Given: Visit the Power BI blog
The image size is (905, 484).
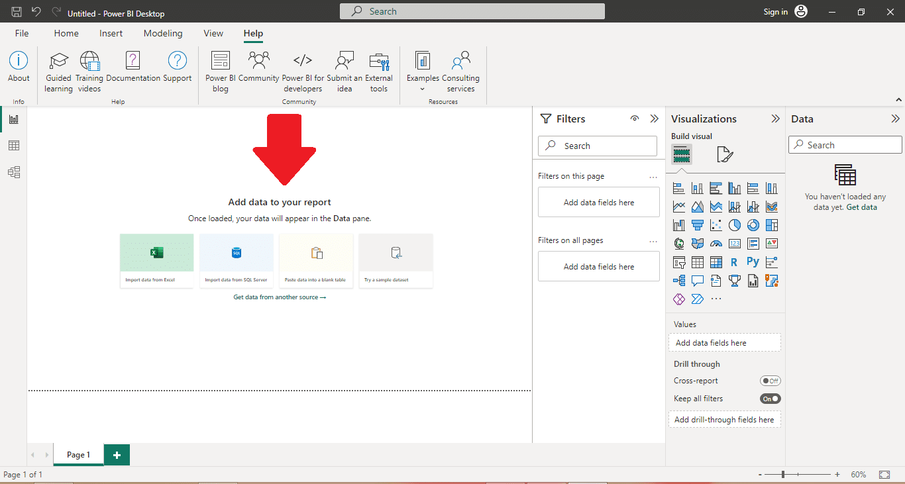Looking at the screenshot, I should coord(221,72).
